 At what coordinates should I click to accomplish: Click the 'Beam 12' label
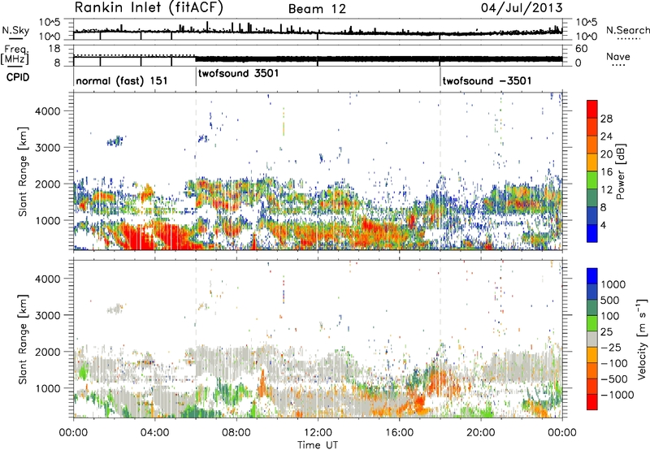click(x=317, y=9)
